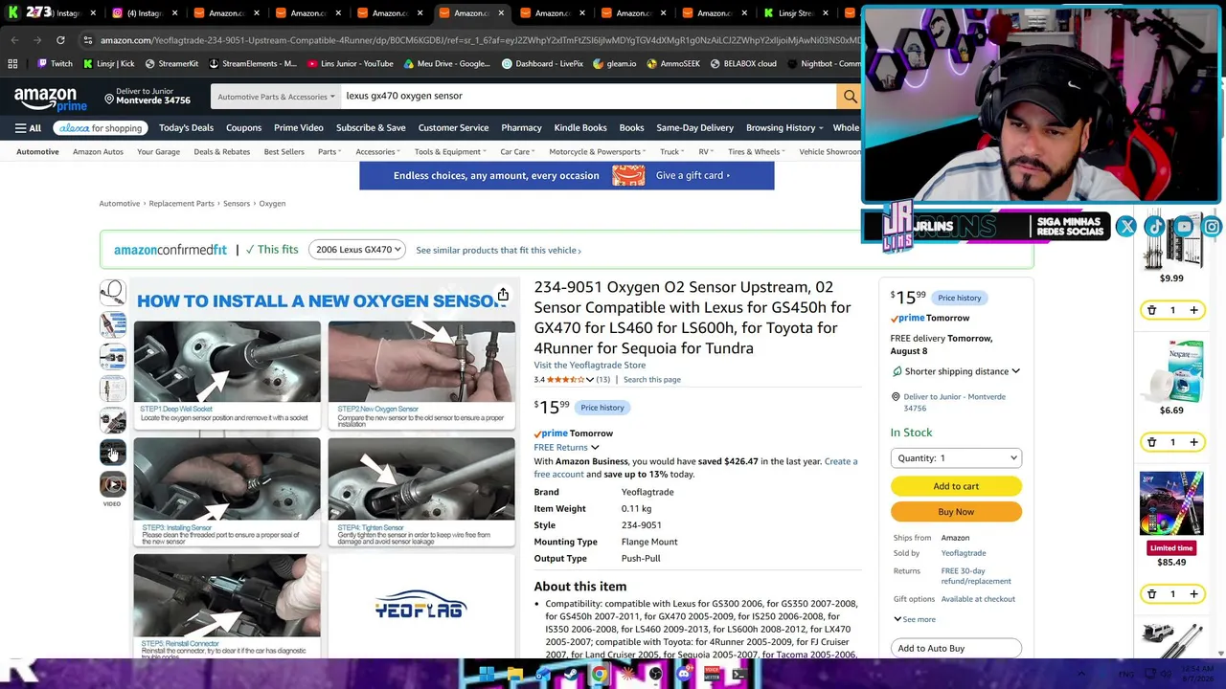Open the Browsing History dropdown
This screenshot has height=689, width=1226.
(x=784, y=128)
